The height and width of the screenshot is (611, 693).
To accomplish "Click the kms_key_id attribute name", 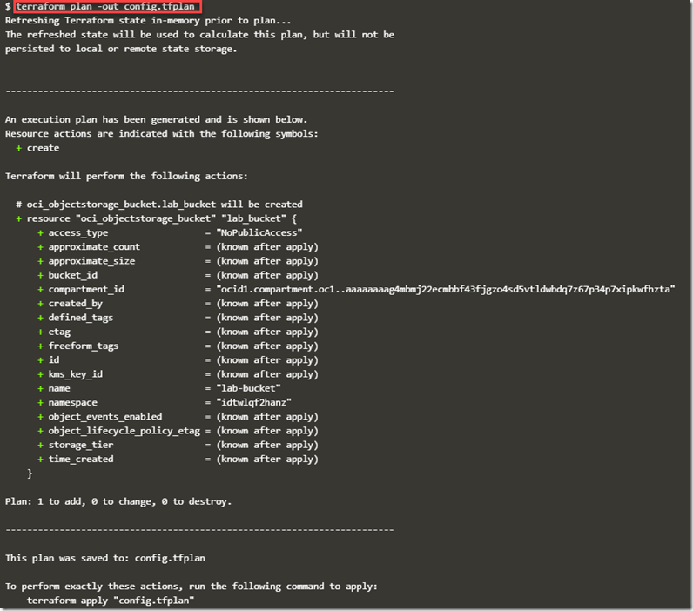I will point(76,374).
